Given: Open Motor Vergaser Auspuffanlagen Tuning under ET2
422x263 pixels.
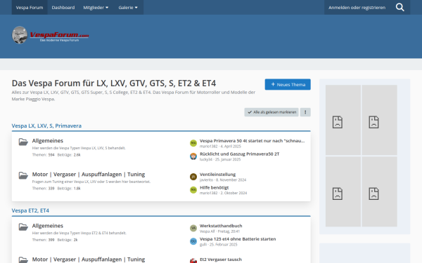Looking at the screenshot, I should (x=89, y=259).
